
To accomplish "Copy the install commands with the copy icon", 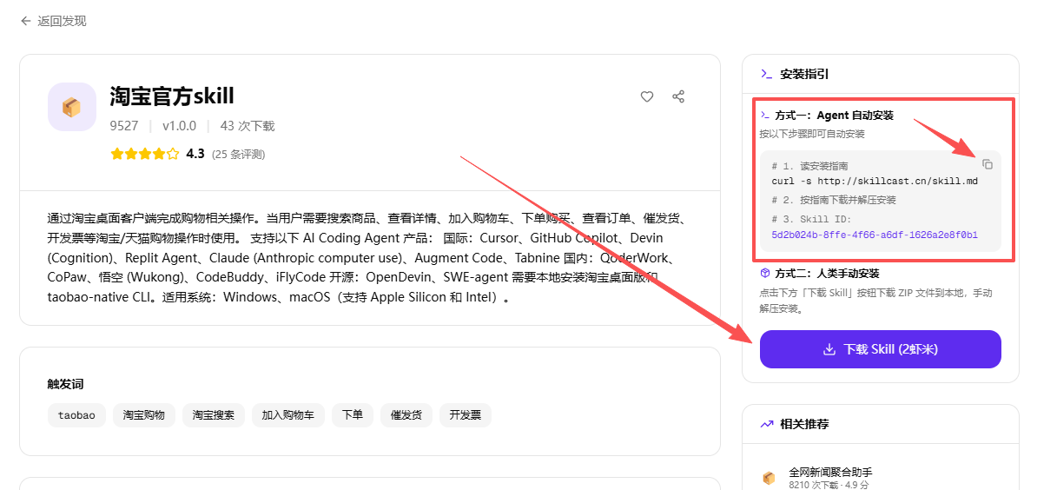I will (x=987, y=164).
